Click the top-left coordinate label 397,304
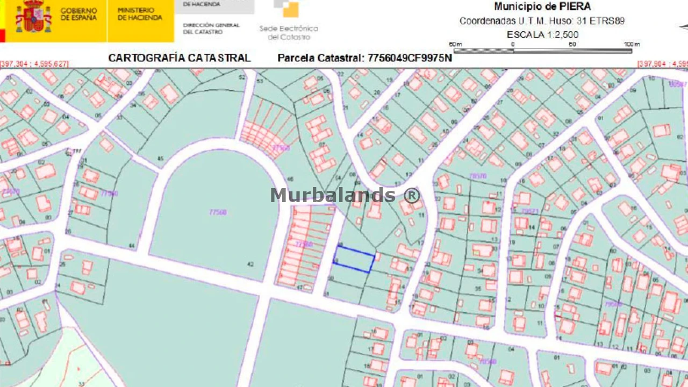The width and height of the screenshot is (688, 387). pos(34,64)
